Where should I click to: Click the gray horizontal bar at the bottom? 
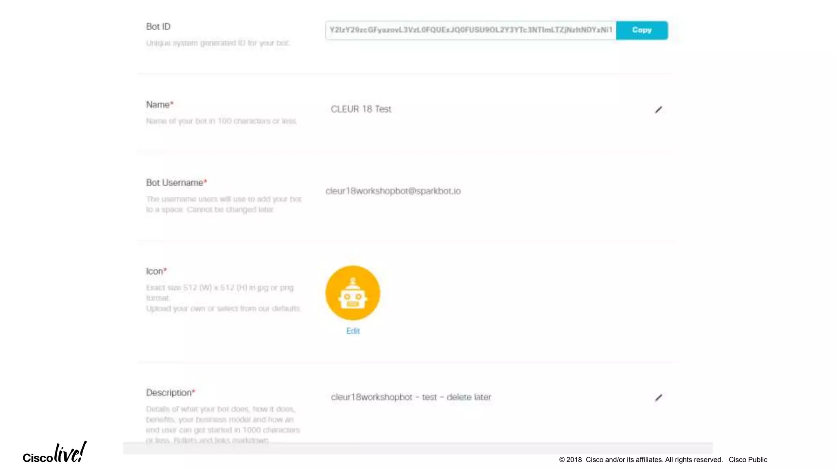coord(418,448)
